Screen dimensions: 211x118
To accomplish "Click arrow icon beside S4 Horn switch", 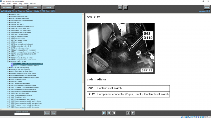I will pyautogui.click(x=10, y=14).
